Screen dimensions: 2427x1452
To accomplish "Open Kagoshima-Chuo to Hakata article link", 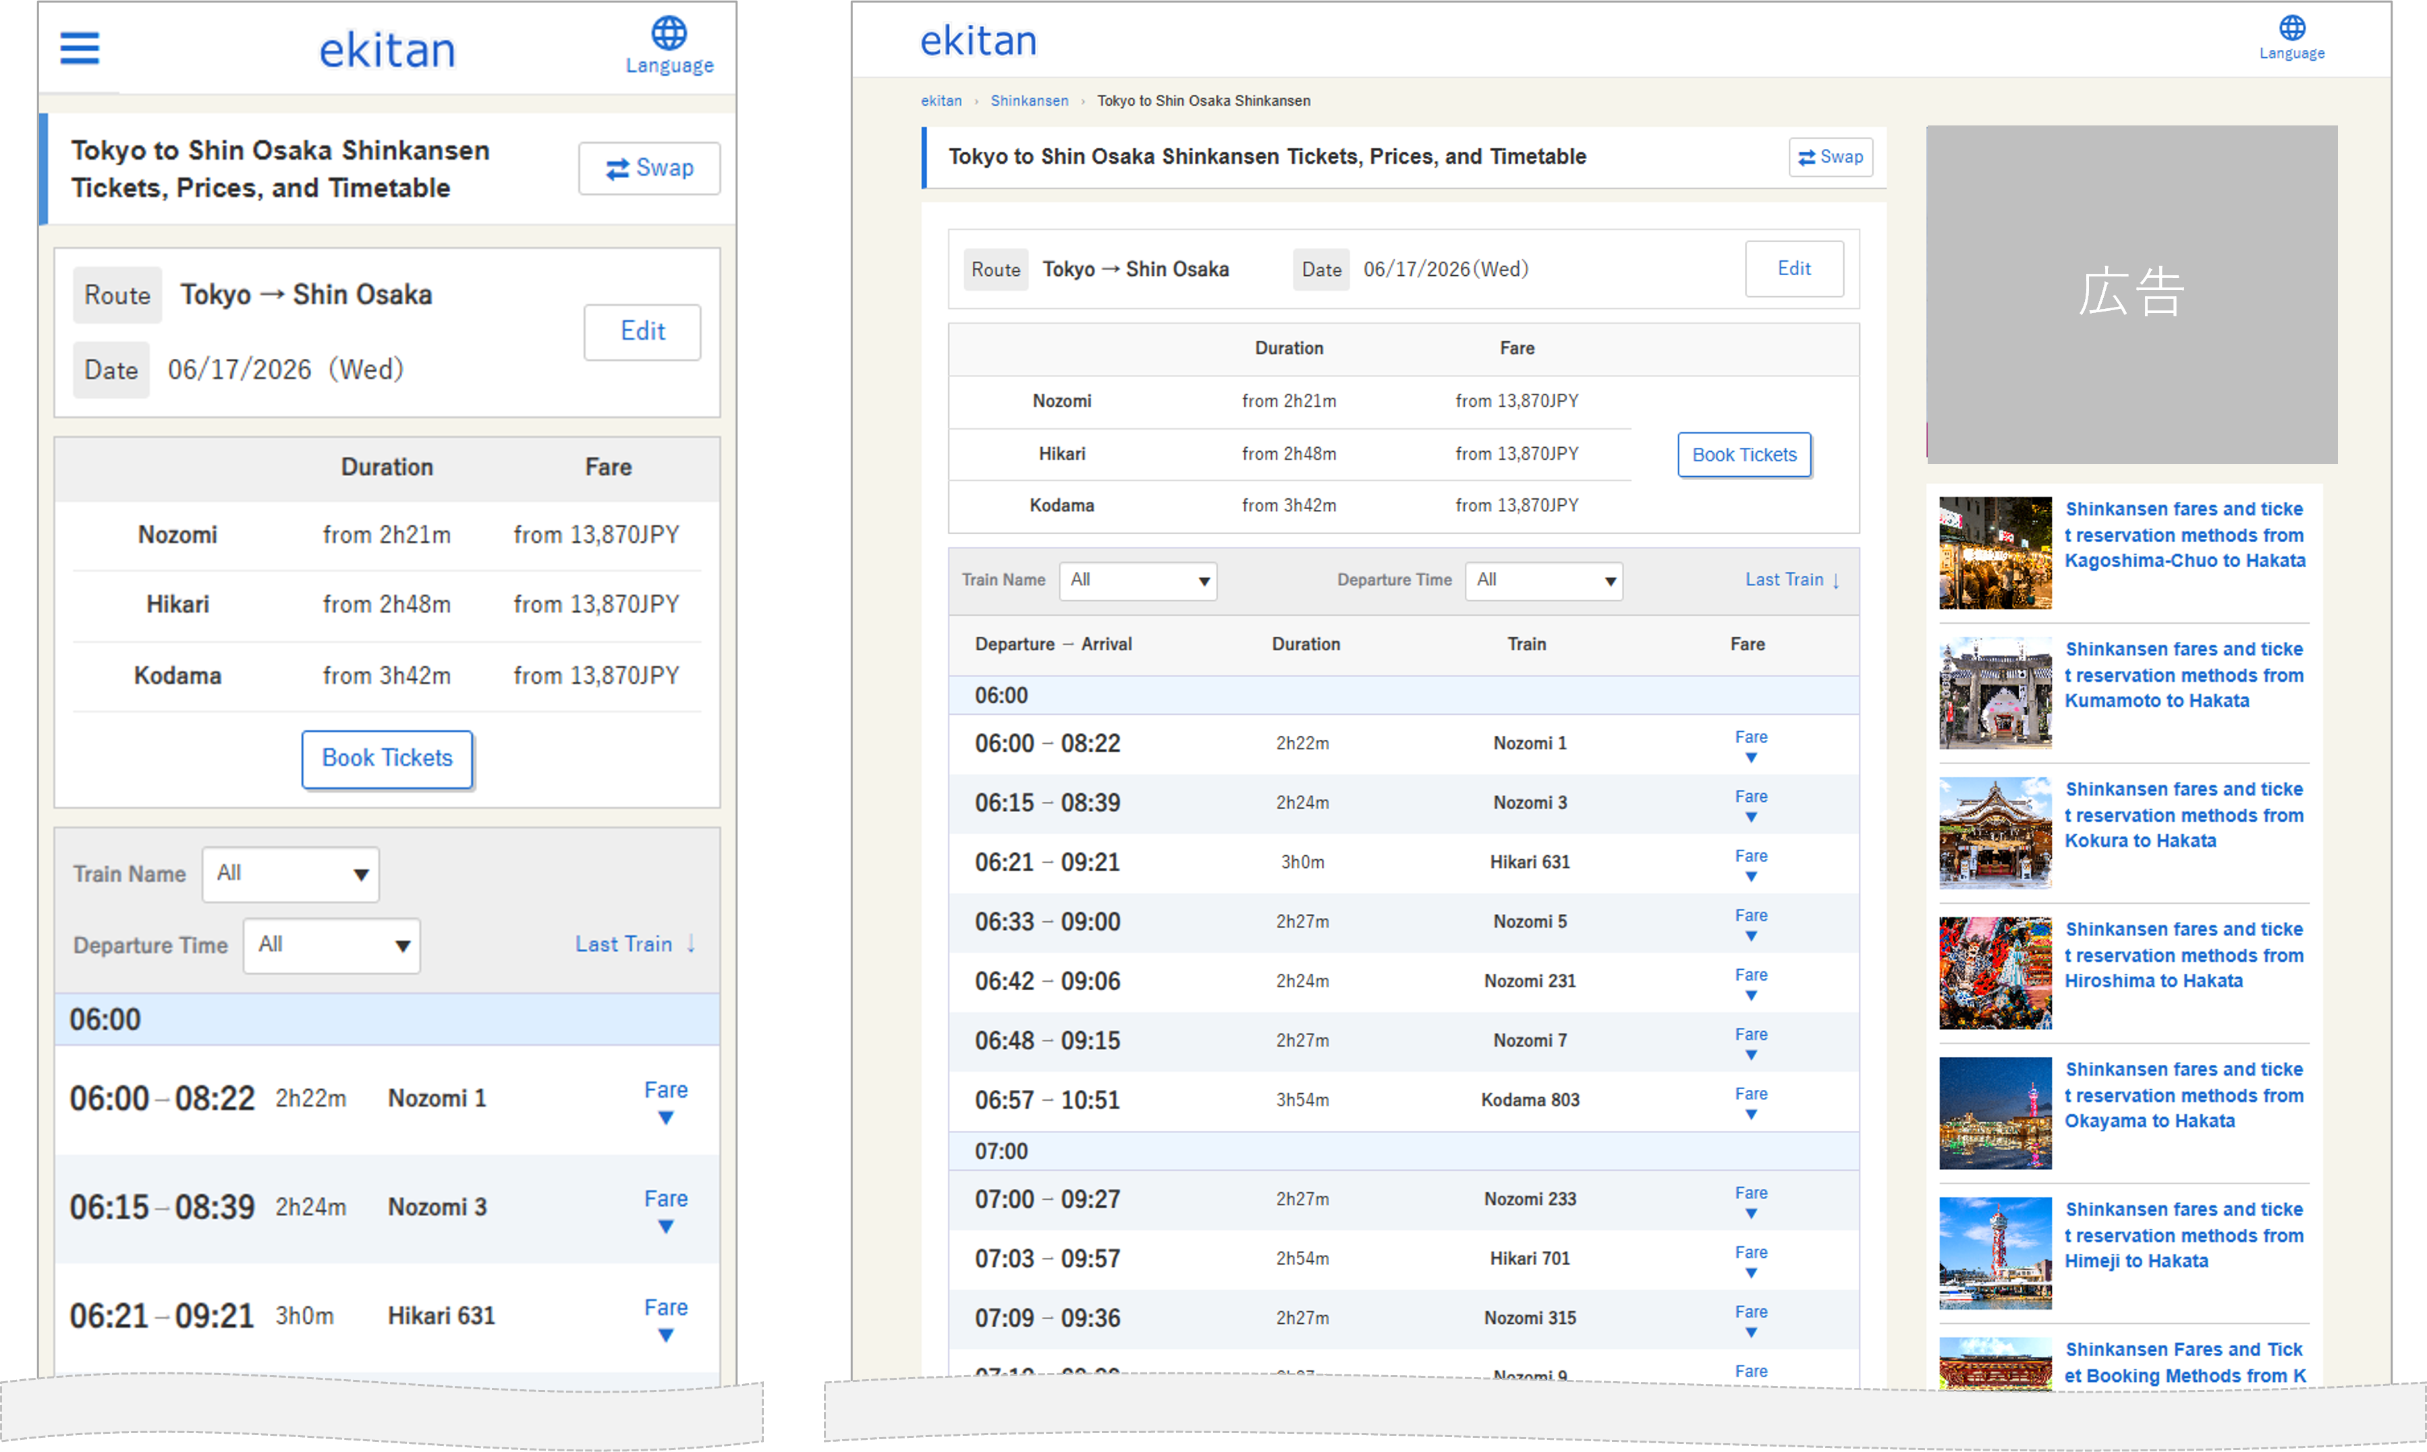I will [2184, 534].
